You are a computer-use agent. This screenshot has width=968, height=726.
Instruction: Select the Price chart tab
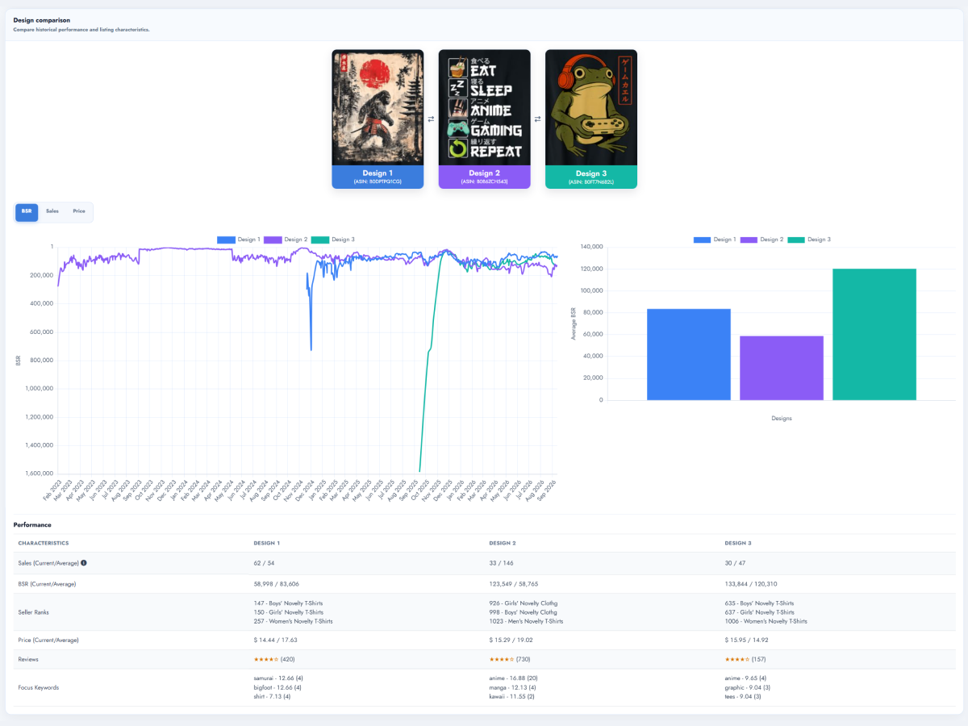tap(79, 211)
